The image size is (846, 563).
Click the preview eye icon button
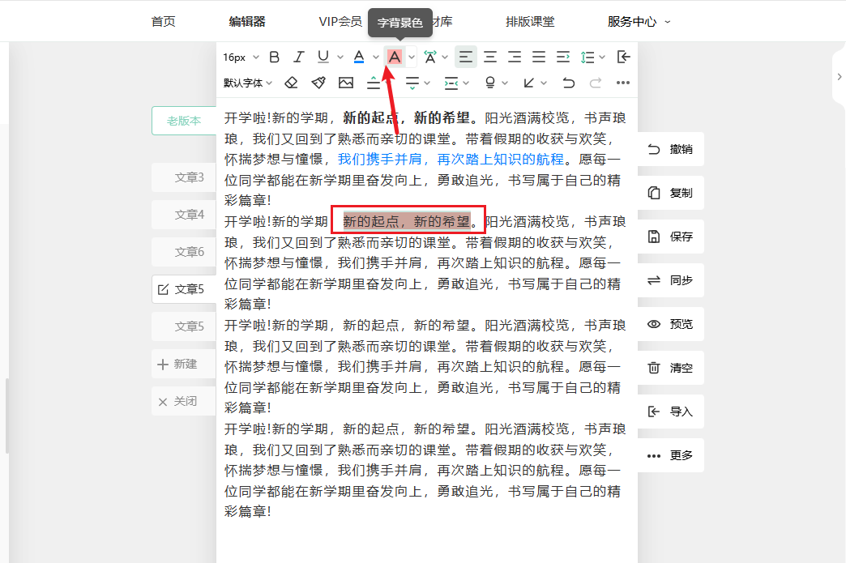[x=669, y=324]
